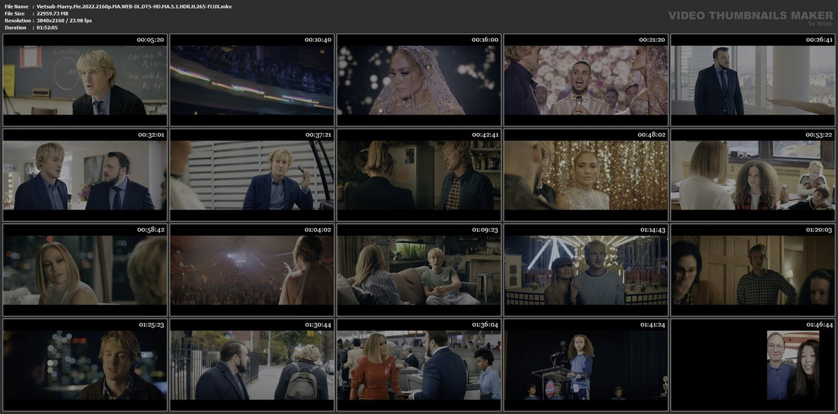838x414 pixels.
Task: Pick the frame stamped 00:32:01
Action: click(85, 175)
